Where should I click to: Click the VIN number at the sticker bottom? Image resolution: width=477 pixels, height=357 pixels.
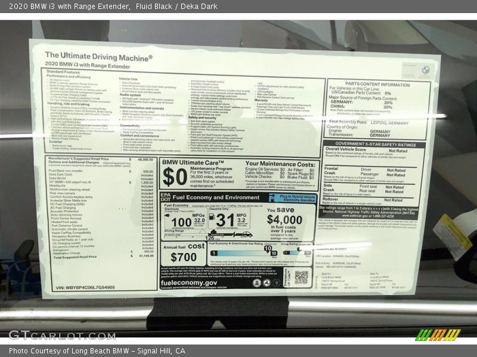(x=85, y=287)
